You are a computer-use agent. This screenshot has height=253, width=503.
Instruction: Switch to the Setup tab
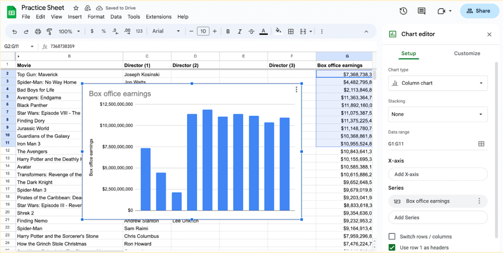[x=409, y=53]
